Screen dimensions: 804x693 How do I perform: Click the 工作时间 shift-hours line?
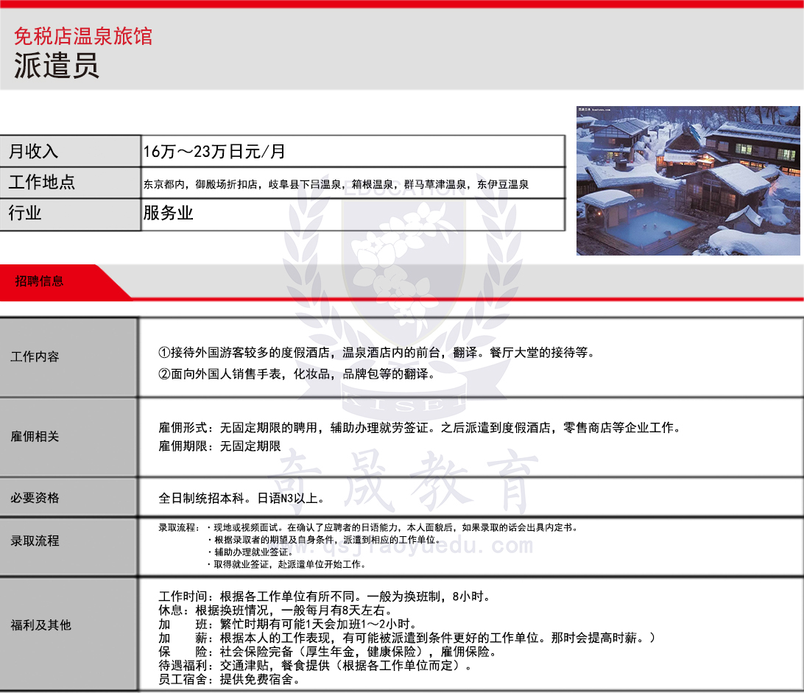click(325, 597)
